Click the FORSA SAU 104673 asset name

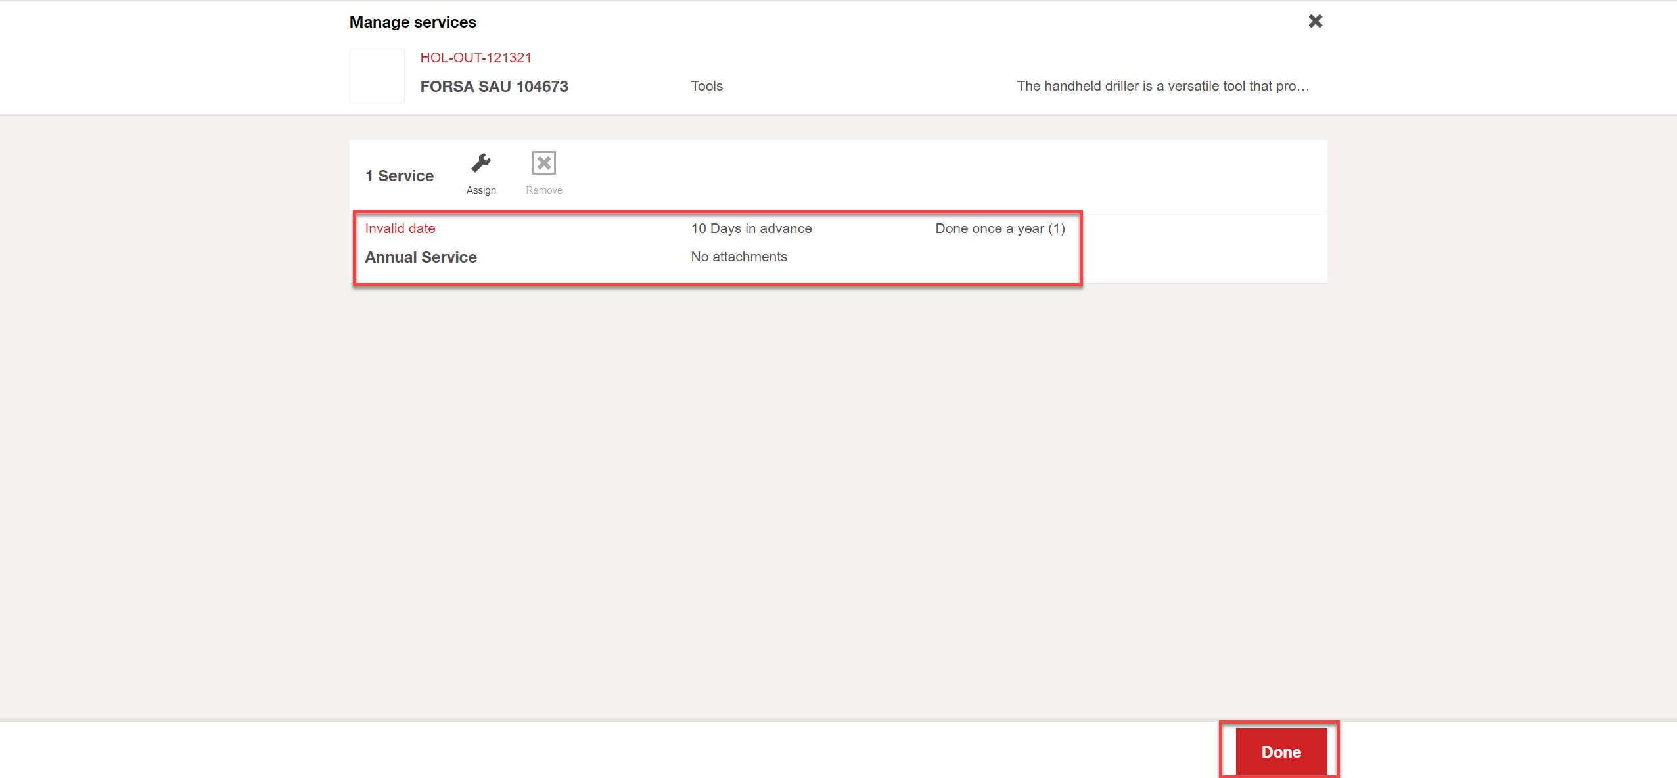[x=494, y=87]
